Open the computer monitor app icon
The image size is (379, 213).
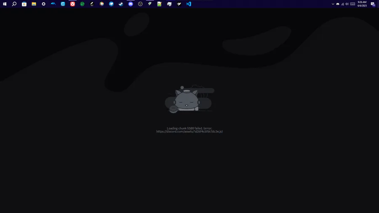point(169,4)
